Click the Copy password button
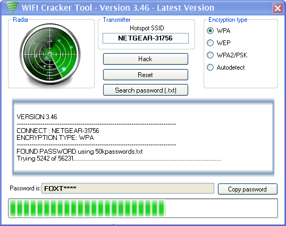The width and height of the screenshot is (286, 226). click(x=248, y=189)
